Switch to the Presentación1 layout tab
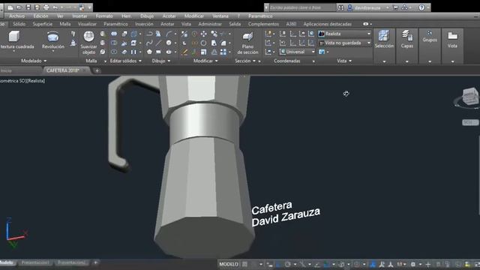This screenshot has width=480, height=270. (x=35, y=262)
